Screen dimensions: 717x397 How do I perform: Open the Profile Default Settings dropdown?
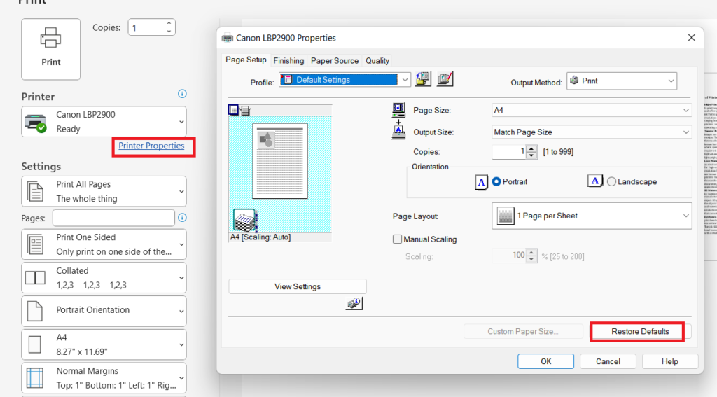[x=344, y=80]
